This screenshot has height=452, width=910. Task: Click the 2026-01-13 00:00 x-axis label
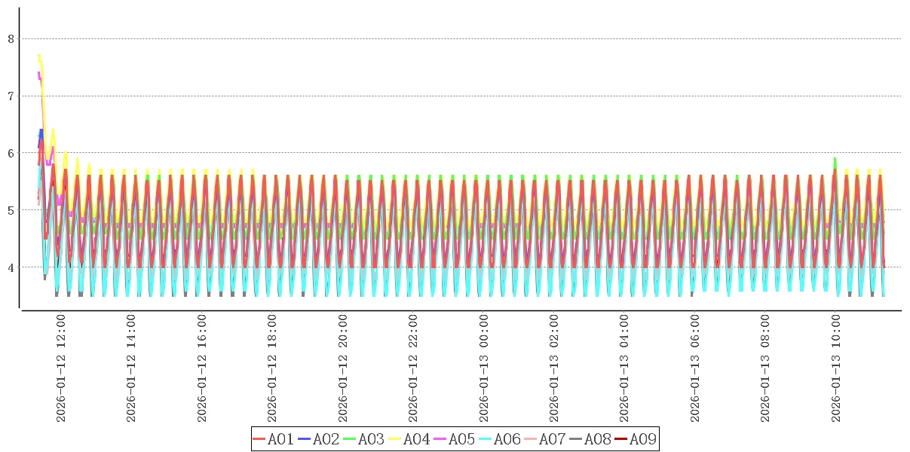[484, 368]
